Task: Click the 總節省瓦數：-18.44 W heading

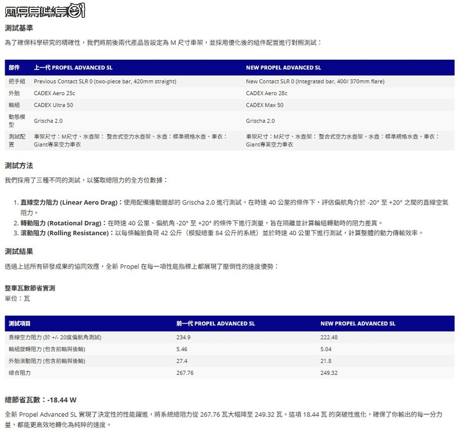Action: [41, 399]
